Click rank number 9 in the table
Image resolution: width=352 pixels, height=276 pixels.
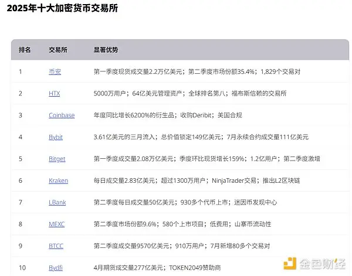pos(21,246)
